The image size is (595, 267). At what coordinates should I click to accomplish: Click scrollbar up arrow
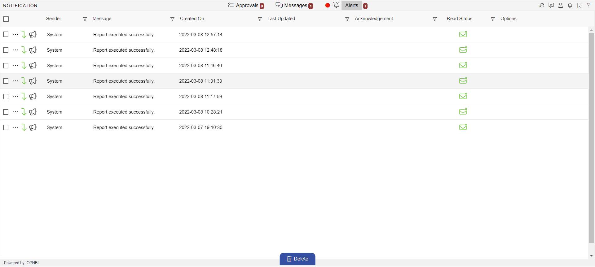pos(591,30)
